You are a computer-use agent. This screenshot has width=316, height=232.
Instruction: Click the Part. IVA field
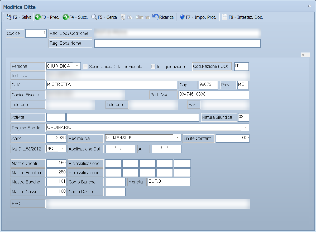point(214,95)
